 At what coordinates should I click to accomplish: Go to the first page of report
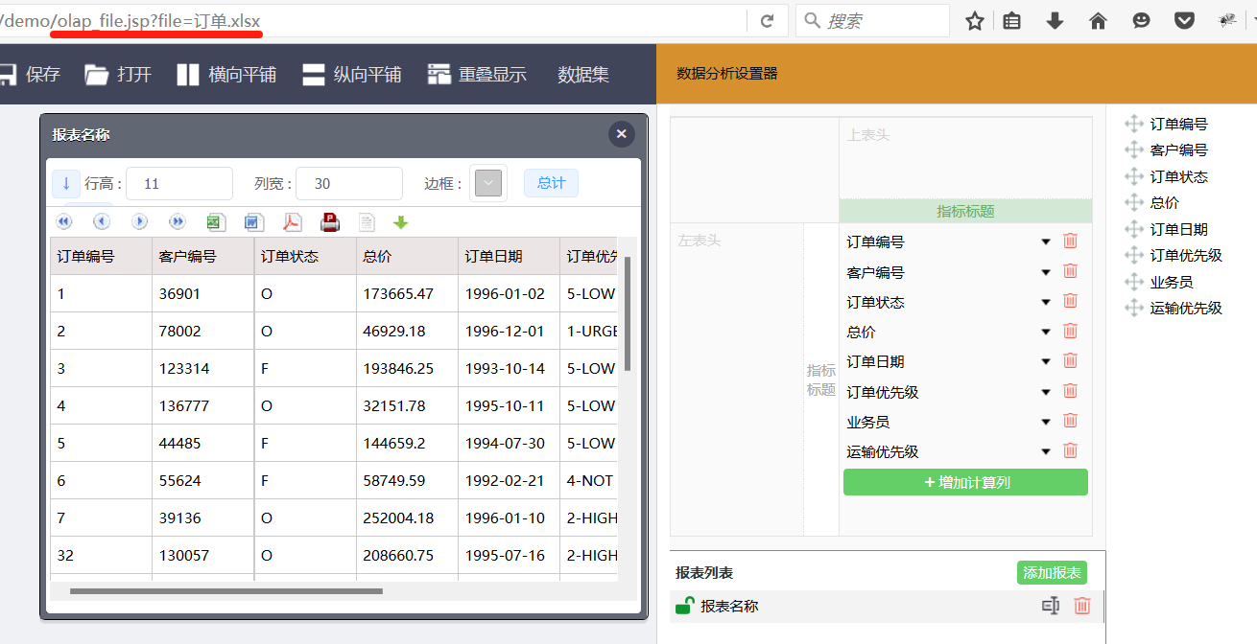(64, 222)
